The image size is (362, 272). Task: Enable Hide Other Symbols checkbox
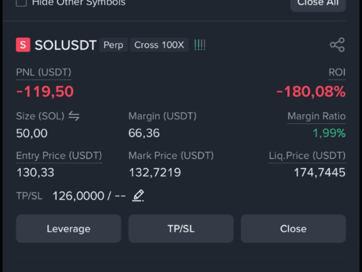[x=21, y=3]
